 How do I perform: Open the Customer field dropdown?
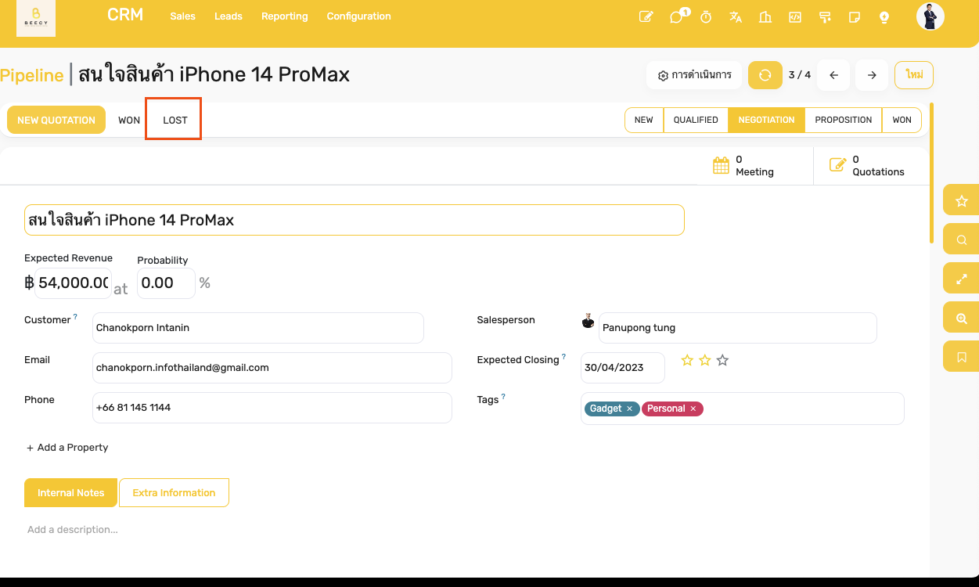click(x=258, y=328)
